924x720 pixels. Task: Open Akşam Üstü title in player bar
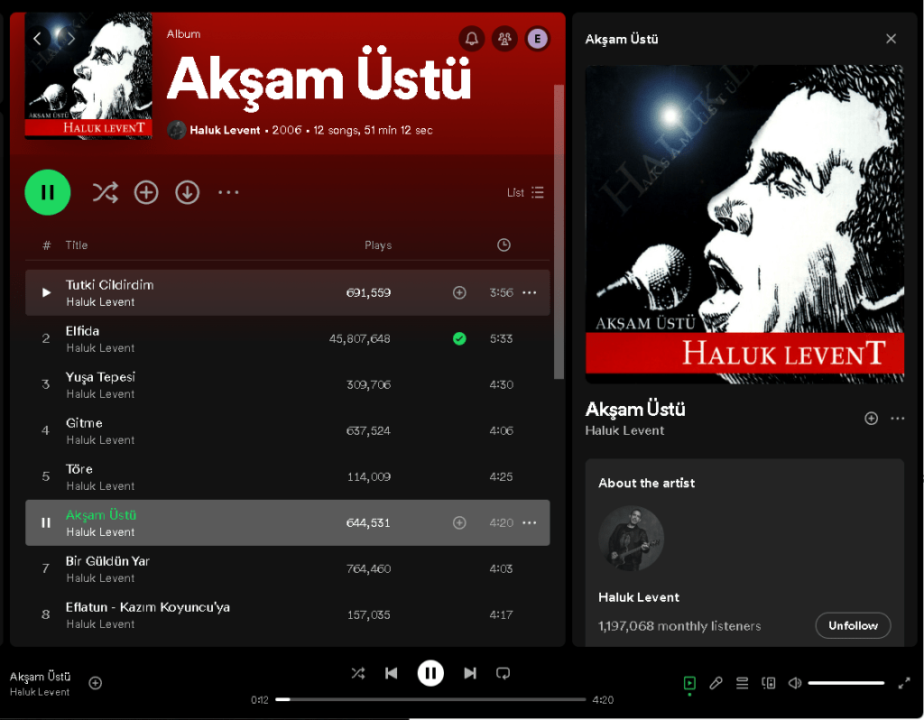tap(40, 677)
